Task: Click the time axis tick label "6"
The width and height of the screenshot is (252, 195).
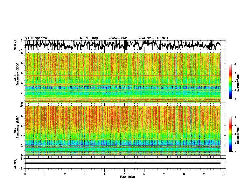Action: pyautogui.click(x=144, y=174)
